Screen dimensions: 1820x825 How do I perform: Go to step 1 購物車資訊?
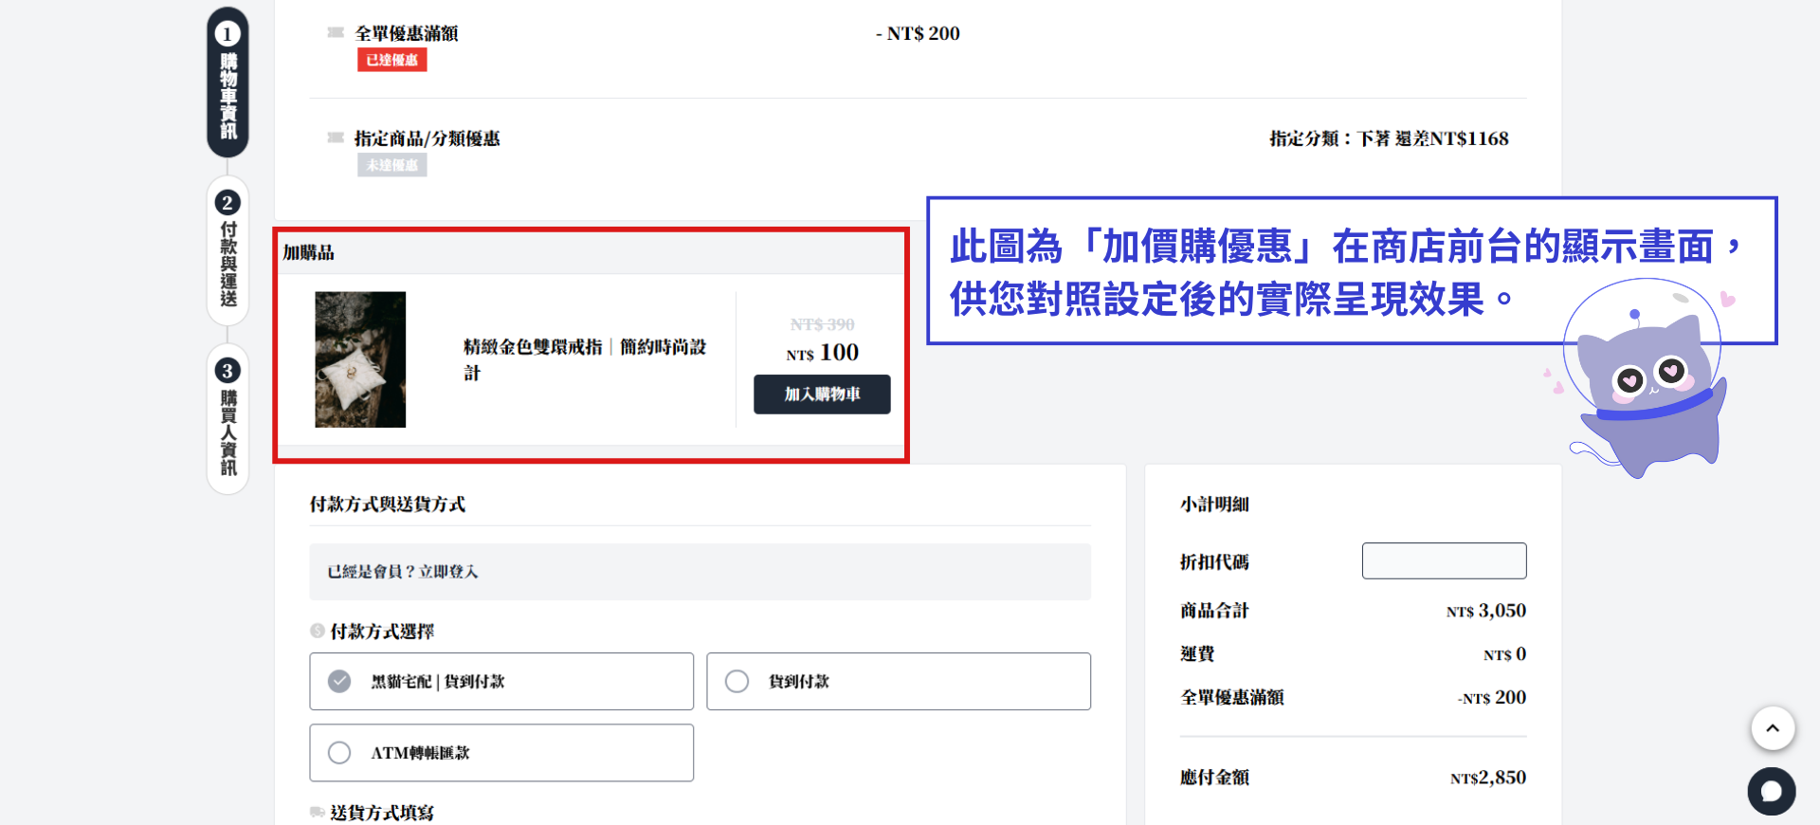click(x=227, y=82)
